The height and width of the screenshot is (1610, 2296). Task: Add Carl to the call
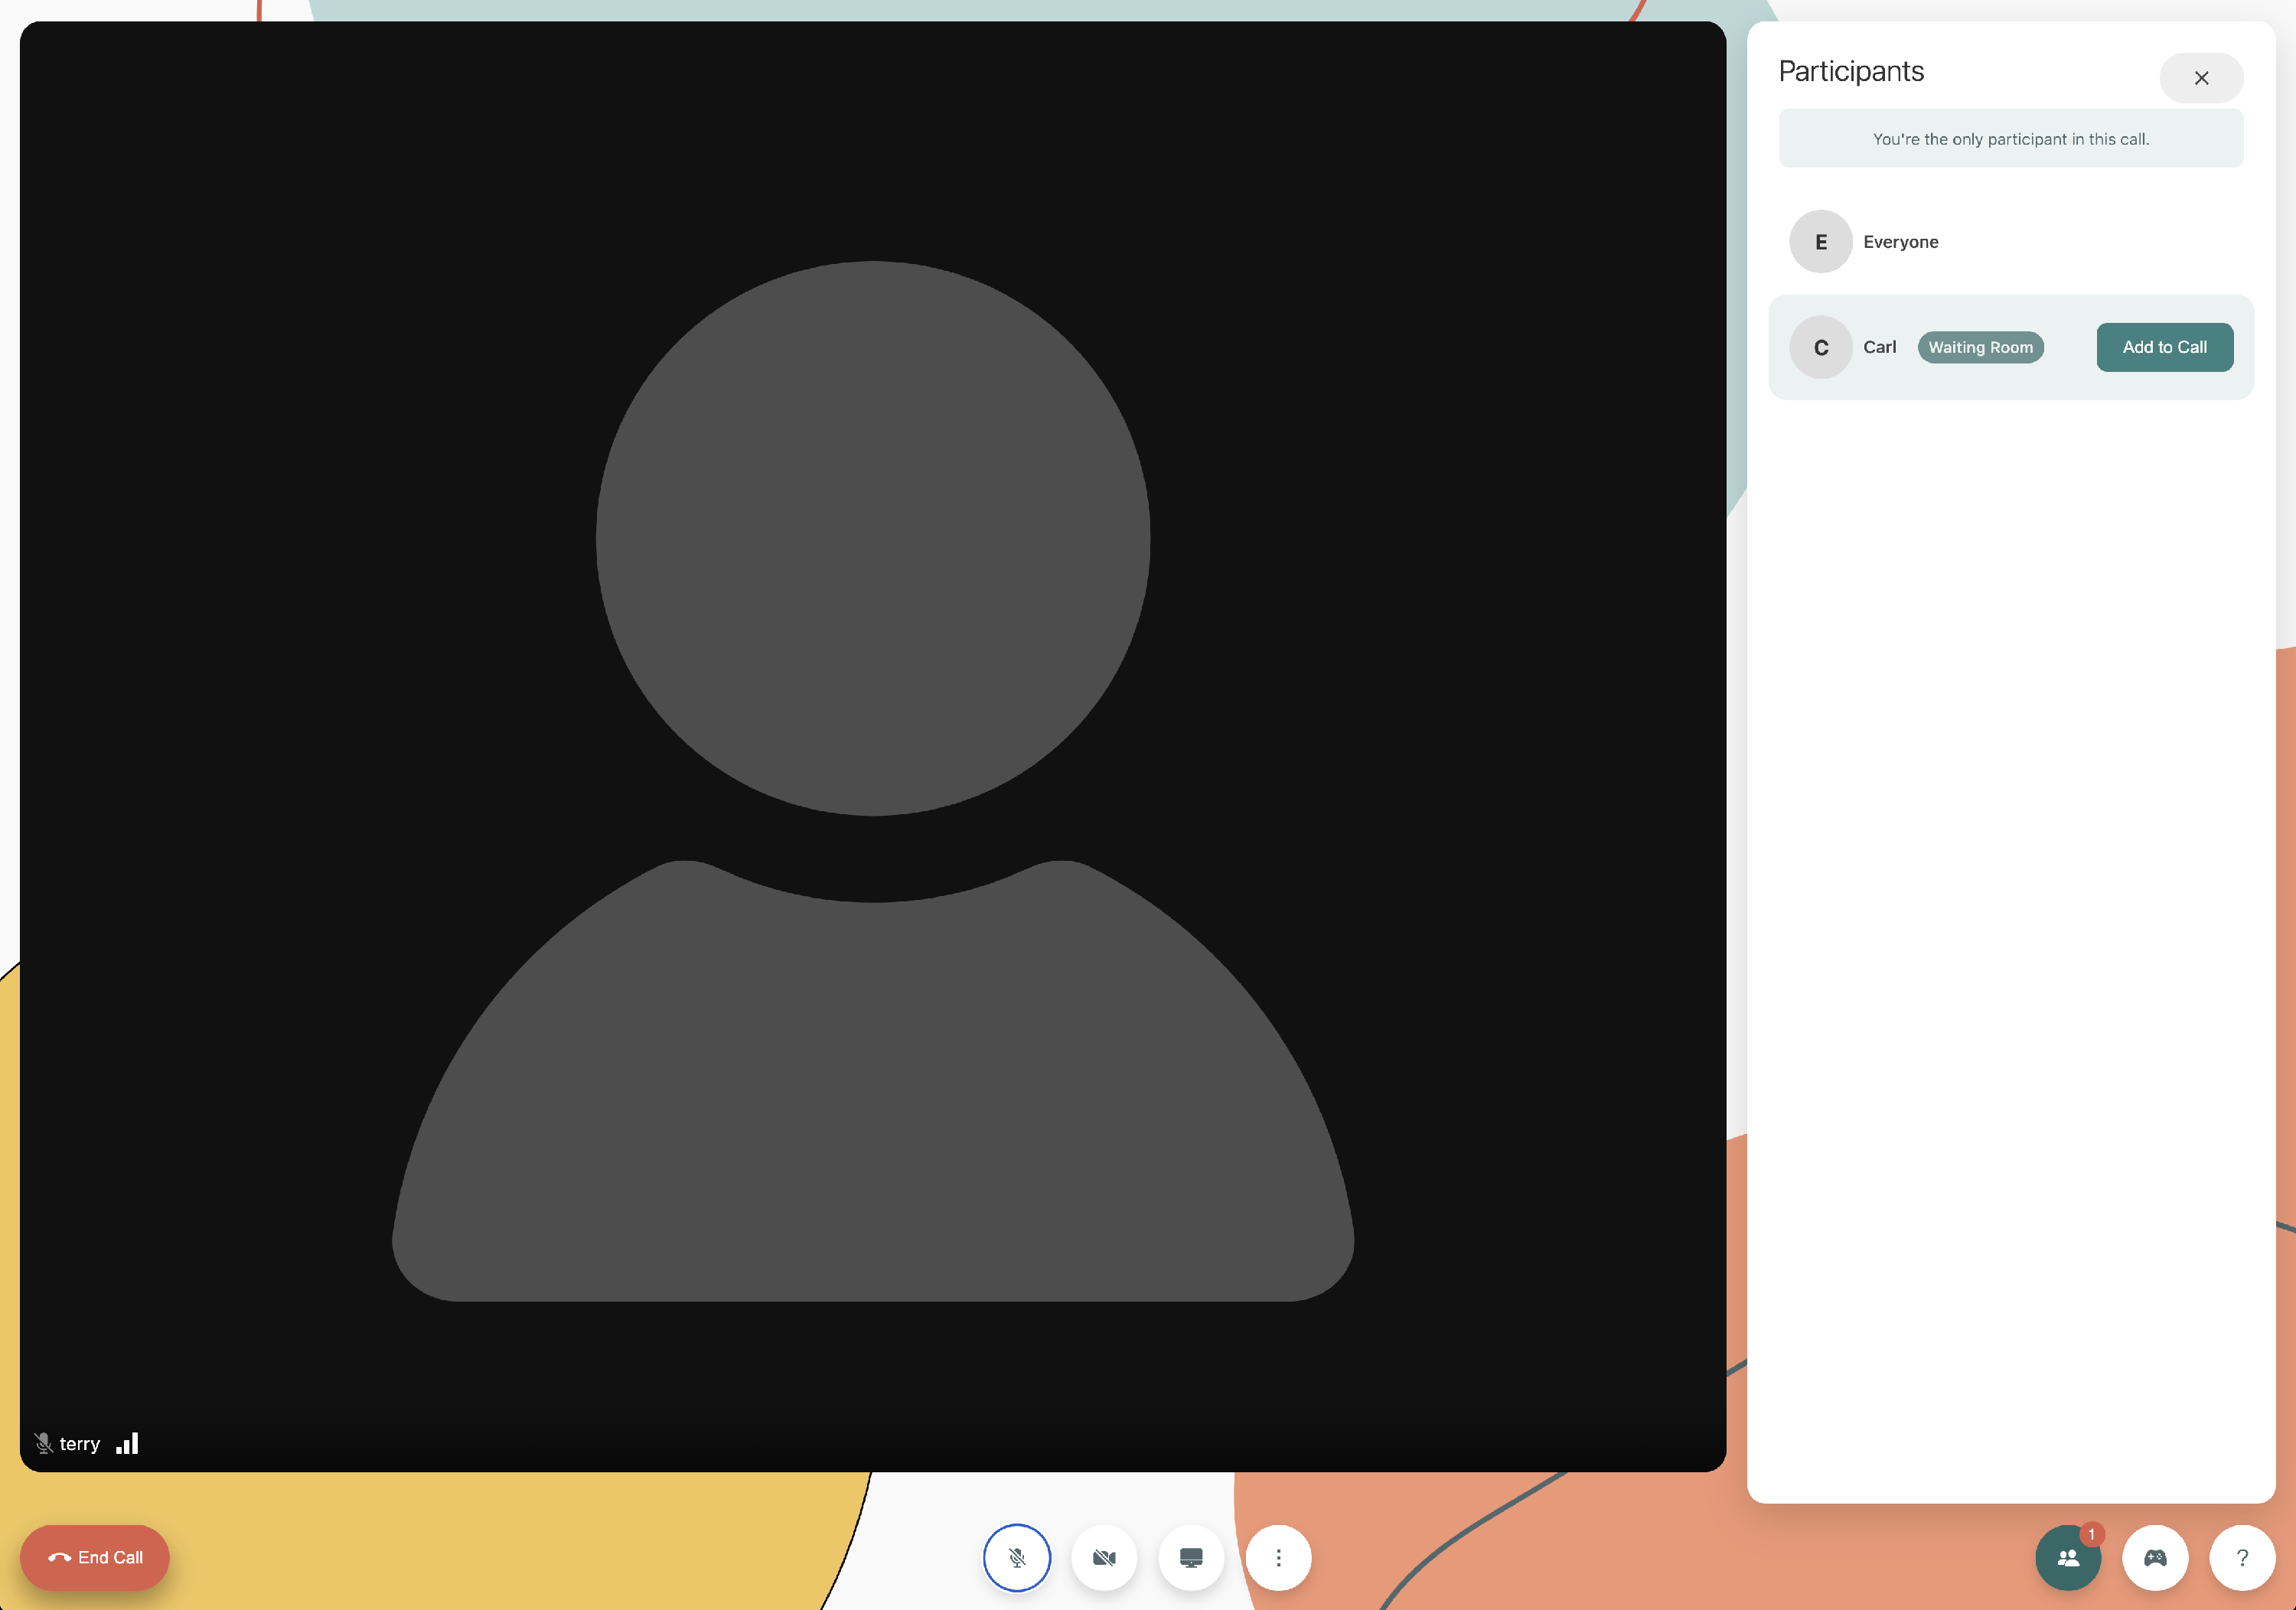pos(2164,347)
